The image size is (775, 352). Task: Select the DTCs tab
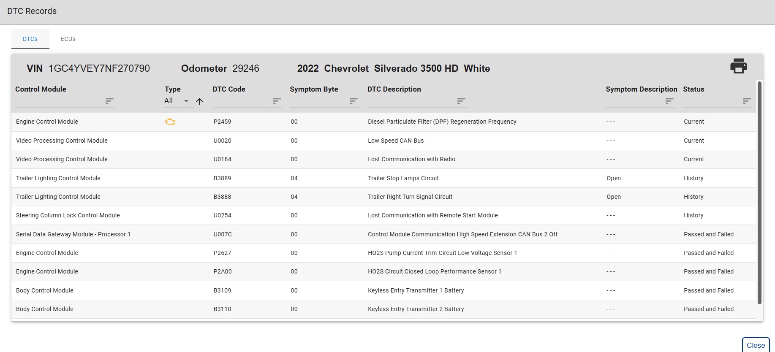tap(30, 39)
